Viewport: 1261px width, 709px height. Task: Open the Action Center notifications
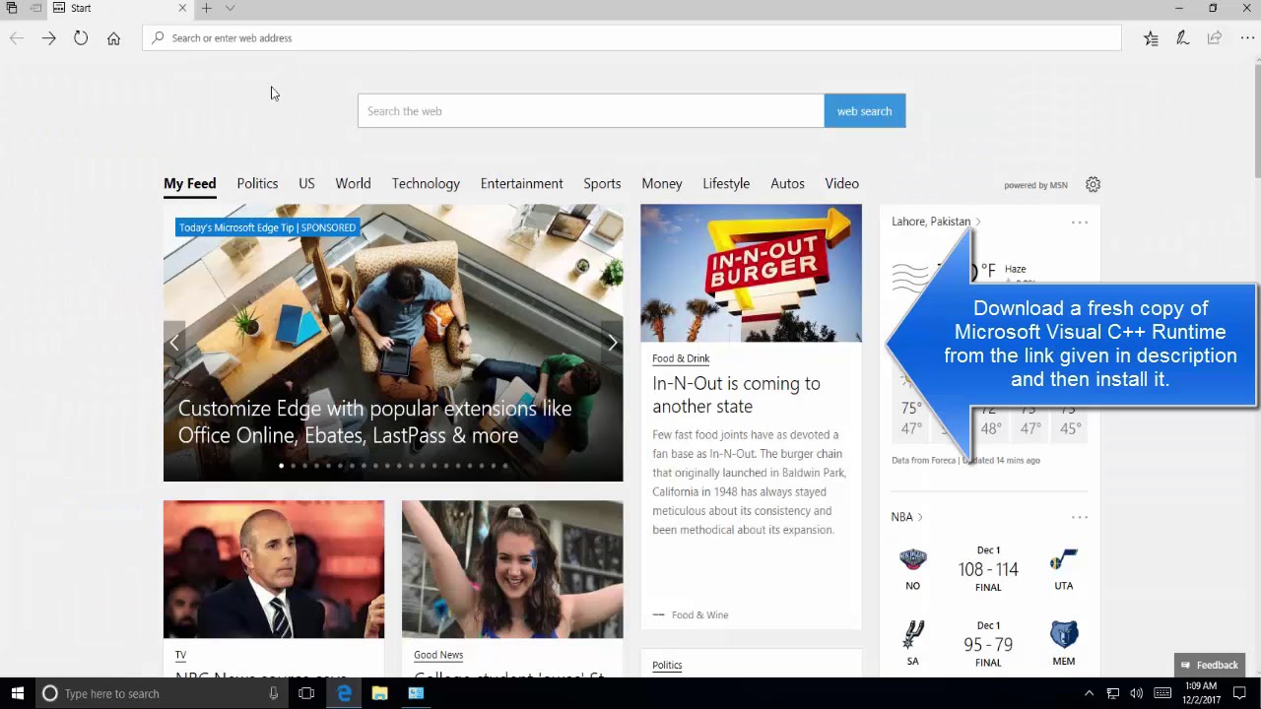point(1240,693)
